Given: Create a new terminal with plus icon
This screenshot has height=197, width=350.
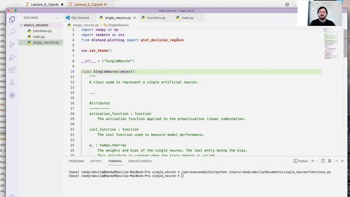Looking at the screenshot, I should (x=312, y=161).
